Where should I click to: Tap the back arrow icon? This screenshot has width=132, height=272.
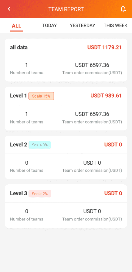(9, 9)
